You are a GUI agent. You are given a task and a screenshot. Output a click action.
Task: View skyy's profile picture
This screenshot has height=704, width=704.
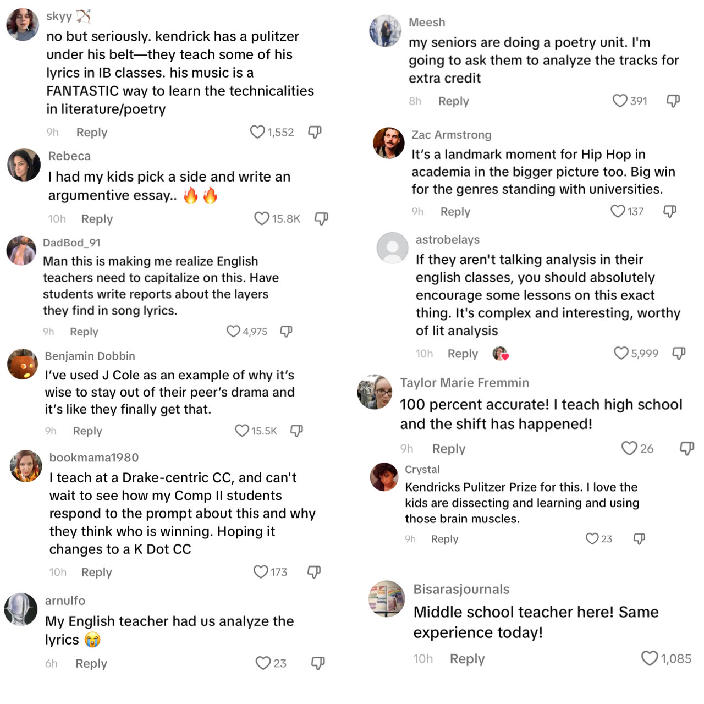pos(23,25)
